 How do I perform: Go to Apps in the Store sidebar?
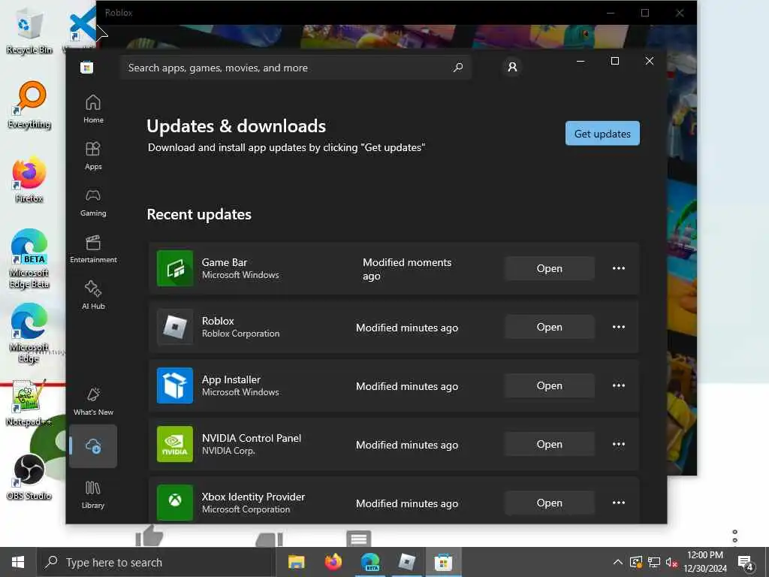pyautogui.click(x=93, y=156)
